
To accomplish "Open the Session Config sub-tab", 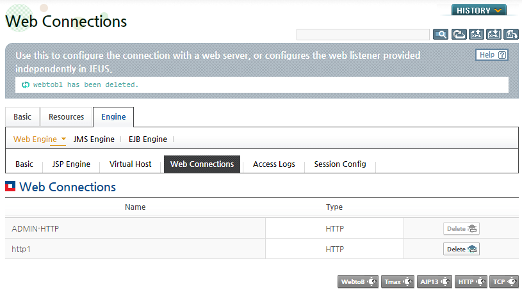I will point(340,164).
